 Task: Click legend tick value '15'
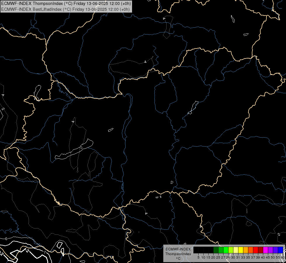[208, 257]
